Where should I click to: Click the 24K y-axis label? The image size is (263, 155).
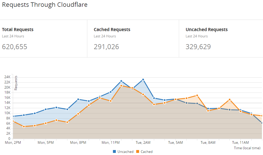coord(7,77)
